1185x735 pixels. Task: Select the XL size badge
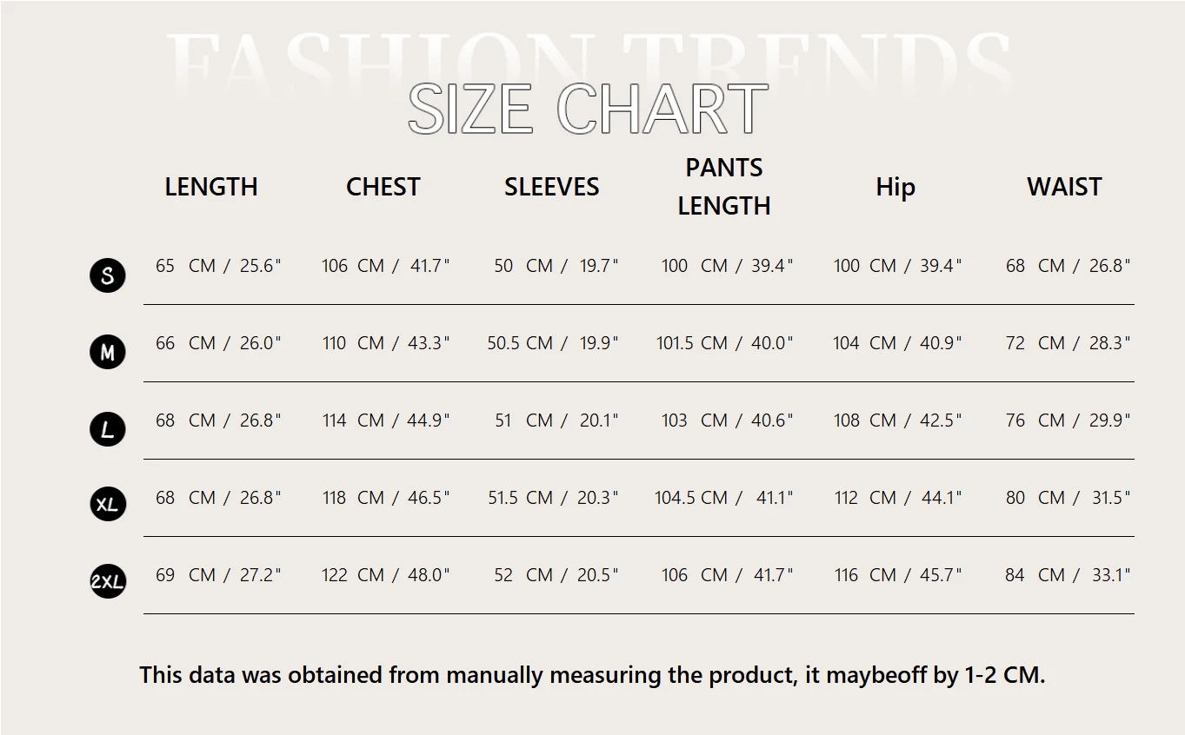click(x=108, y=504)
